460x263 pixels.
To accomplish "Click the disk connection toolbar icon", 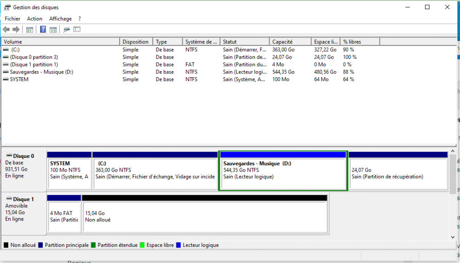I will point(67,29).
